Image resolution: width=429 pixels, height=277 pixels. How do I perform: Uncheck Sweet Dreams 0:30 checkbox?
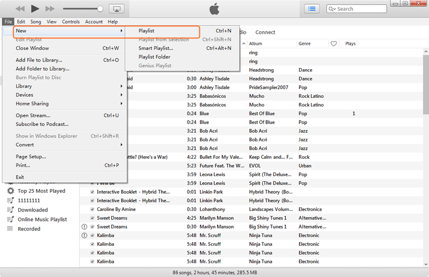coord(92,227)
